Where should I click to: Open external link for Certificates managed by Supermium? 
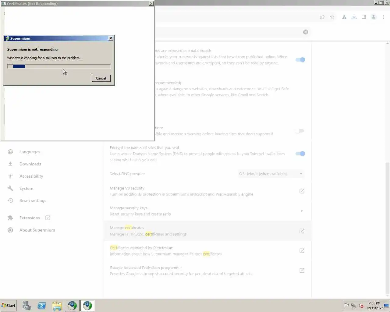pyautogui.click(x=302, y=251)
